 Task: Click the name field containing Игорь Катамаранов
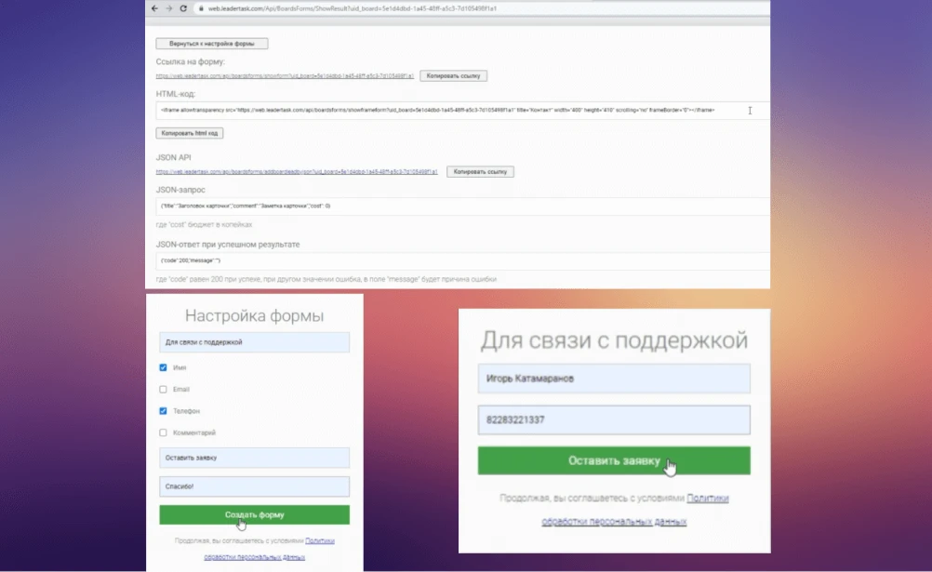[x=614, y=379]
